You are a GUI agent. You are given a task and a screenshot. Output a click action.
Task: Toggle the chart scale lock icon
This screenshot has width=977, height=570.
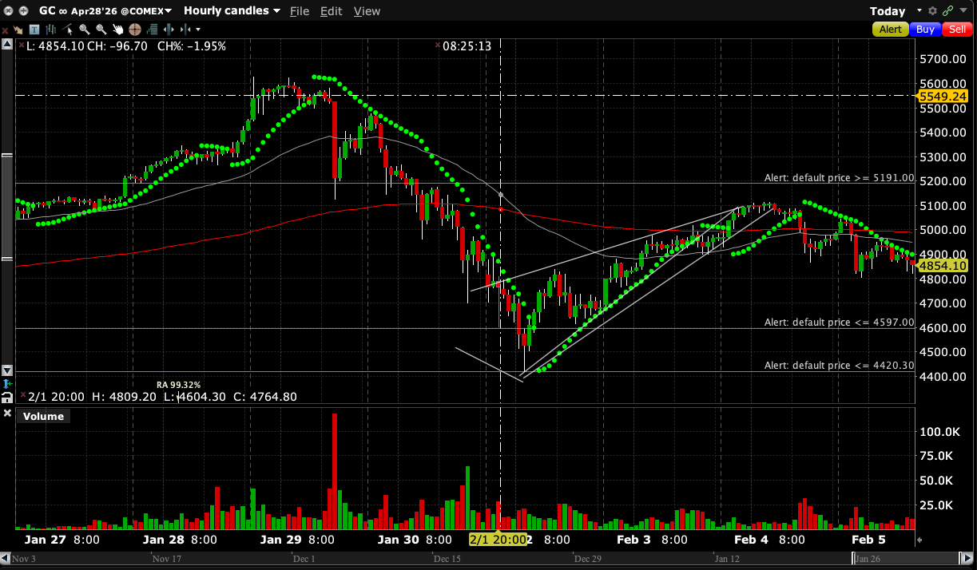coord(7,397)
